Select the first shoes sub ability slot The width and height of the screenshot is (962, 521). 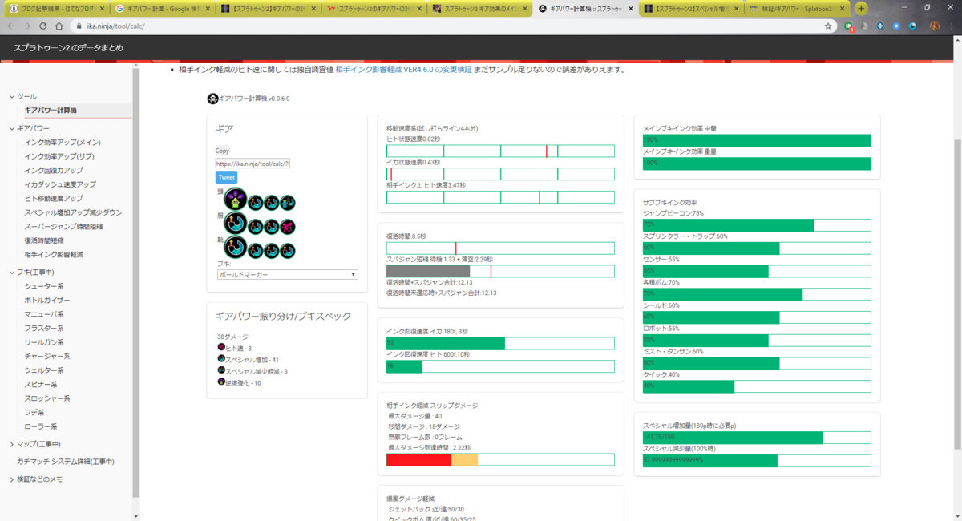[x=256, y=252]
